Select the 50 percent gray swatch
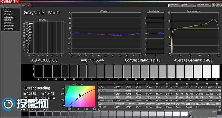Screen dimensions: 222x118 (127, 71)
